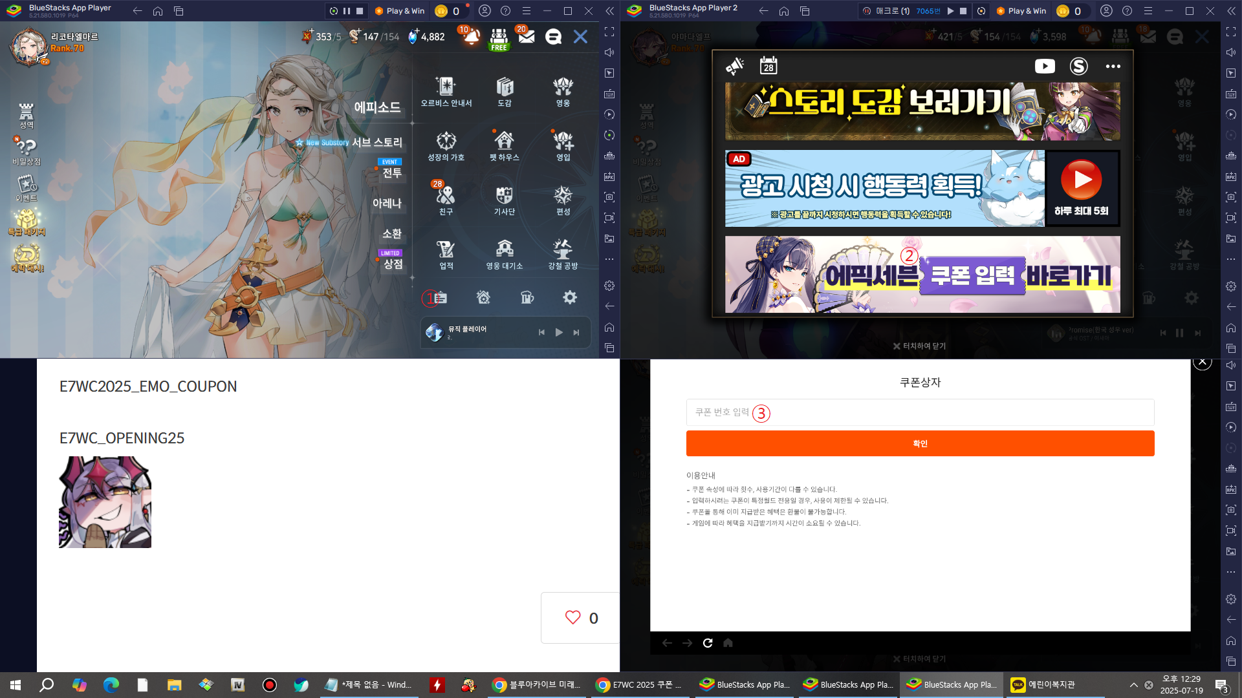Reload the coupon page in browser bar
The height and width of the screenshot is (698, 1242).
(x=708, y=643)
